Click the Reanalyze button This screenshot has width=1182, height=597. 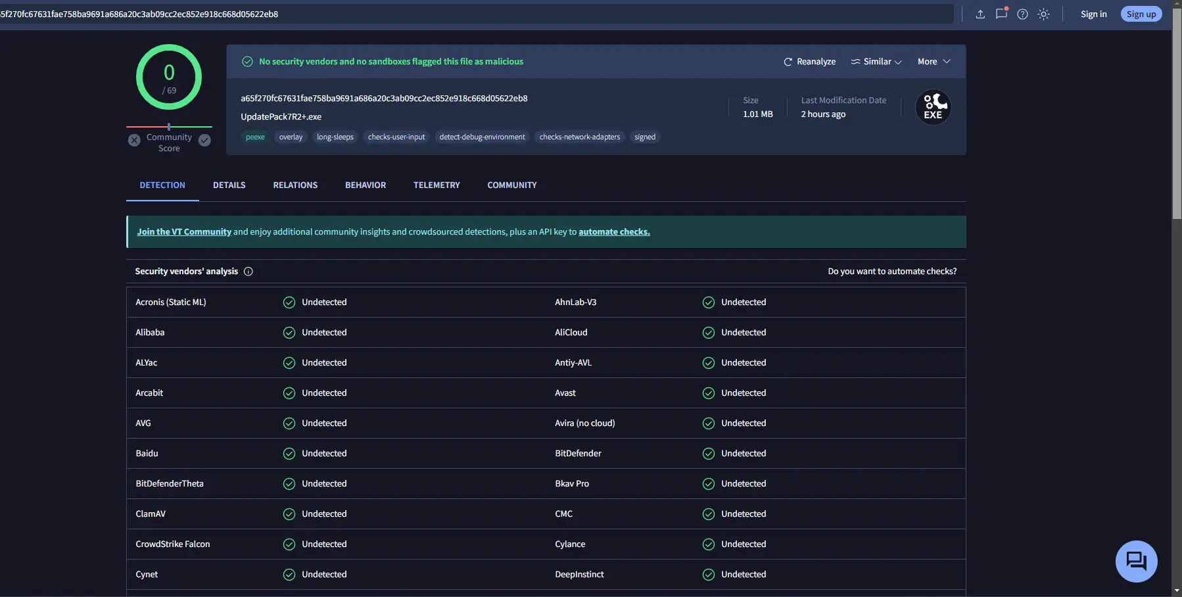tap(810, 61)
